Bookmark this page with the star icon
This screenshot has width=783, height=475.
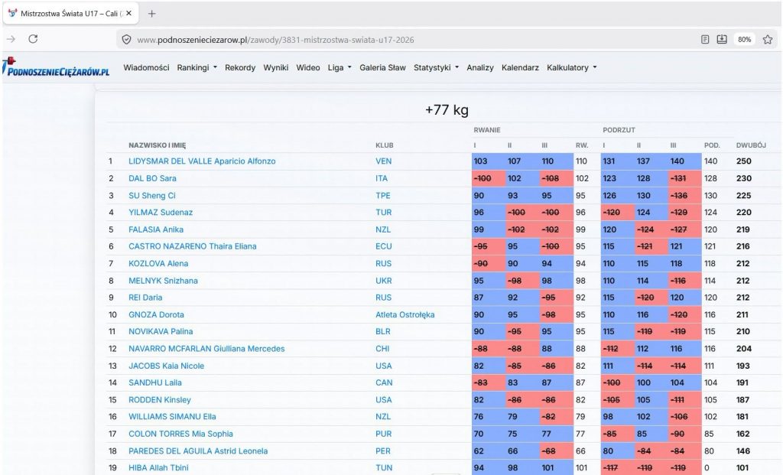(x=768, y=40)
